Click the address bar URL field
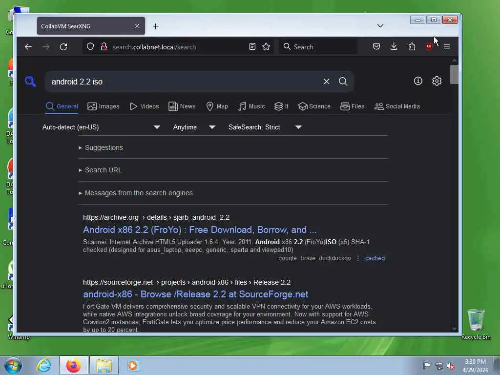 click(x=179, y=47)
